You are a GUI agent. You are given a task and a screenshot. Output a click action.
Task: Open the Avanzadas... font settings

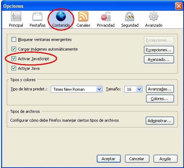tap(160, 89)
